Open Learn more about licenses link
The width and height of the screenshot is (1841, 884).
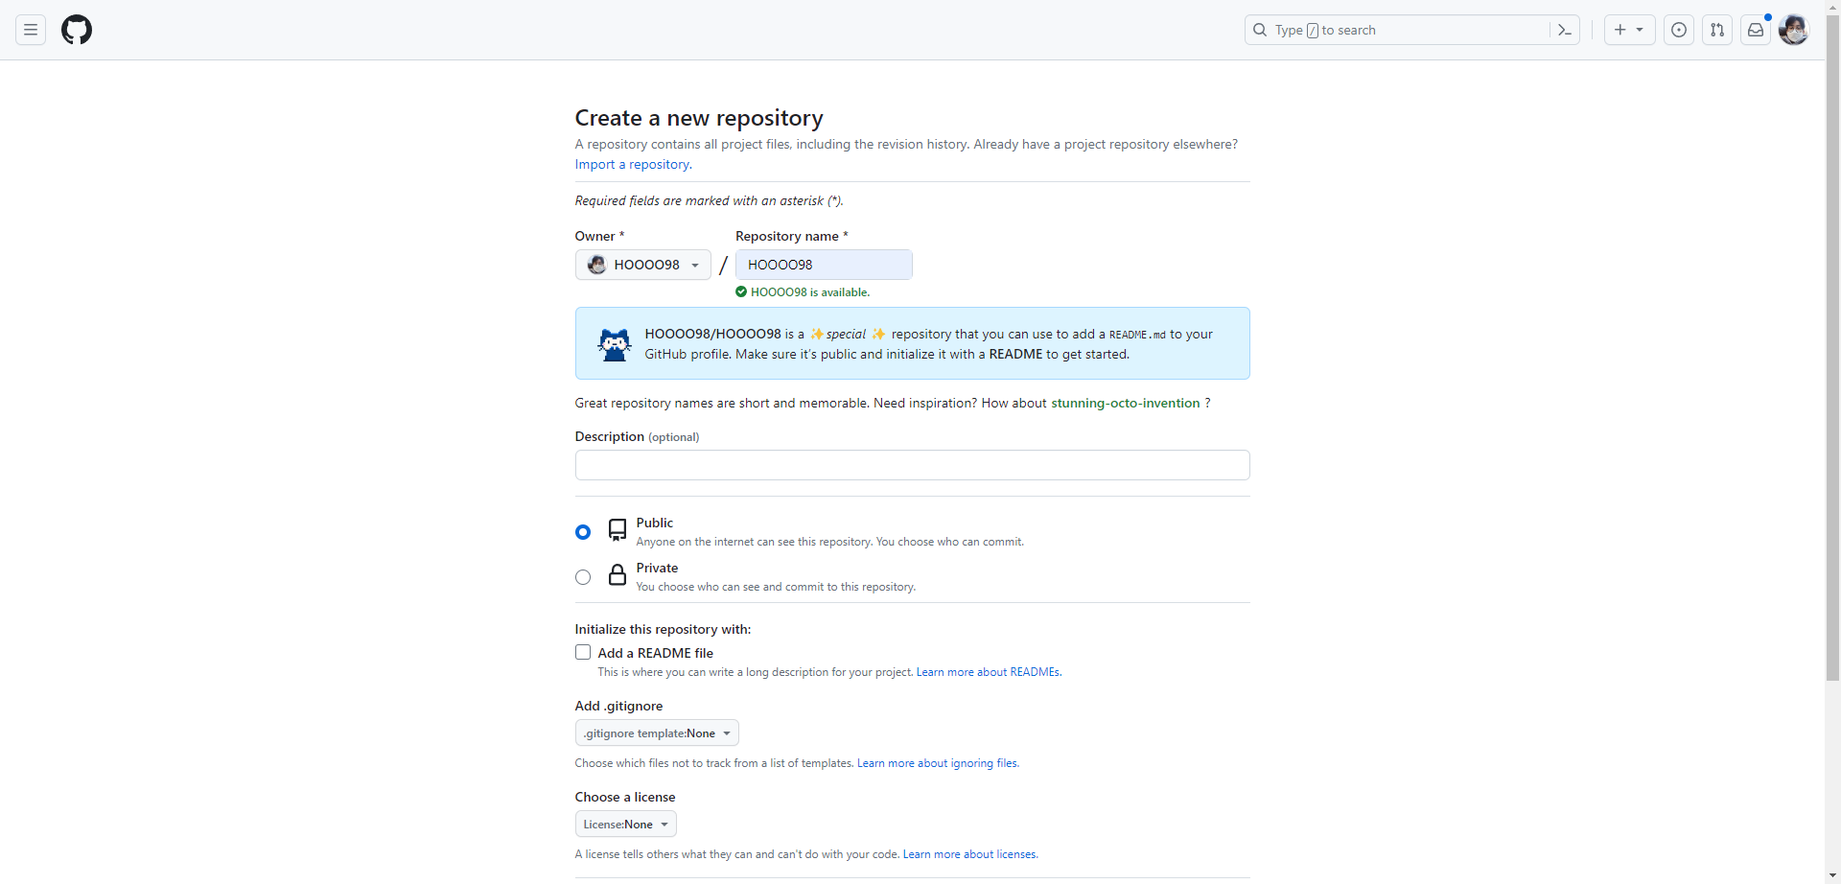(x=970, y=854)
